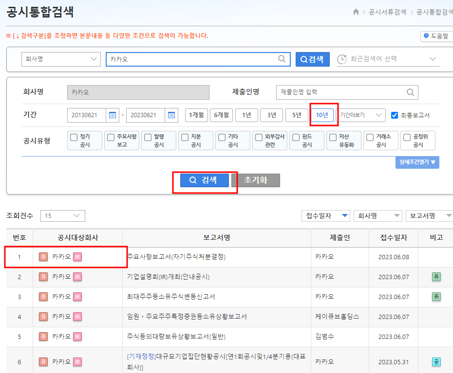The width and height of the screenshot is (453, 373).
Task: Click 유 badge in row 4
Action: [x=43, y=317]
